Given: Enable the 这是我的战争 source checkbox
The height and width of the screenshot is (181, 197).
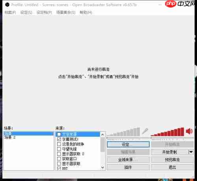Looking at the screenshot, I should (x=59, y=144).
